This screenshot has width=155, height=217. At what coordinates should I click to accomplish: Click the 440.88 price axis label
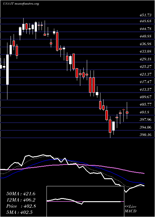[145, 36]
